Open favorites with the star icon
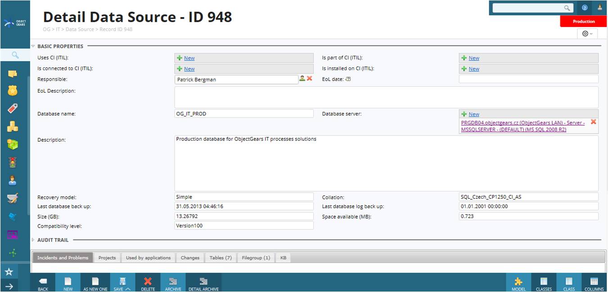This screenshot has width=608, height=292. tap(9, 272)
